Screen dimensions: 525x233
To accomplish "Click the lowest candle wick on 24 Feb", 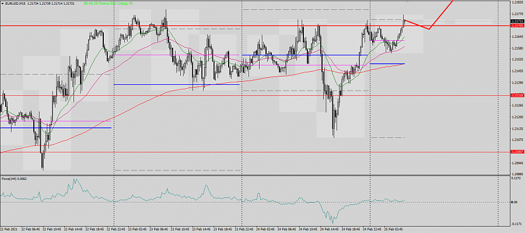I will (334, 134).
